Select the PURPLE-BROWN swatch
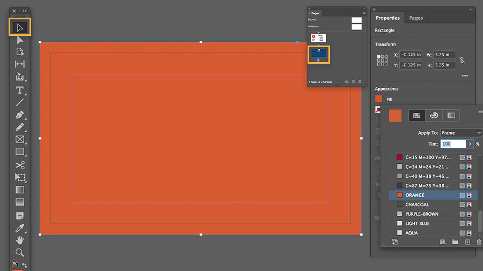Image resolution: width=483 pixels, height=271 pixels. click(434, 214)
